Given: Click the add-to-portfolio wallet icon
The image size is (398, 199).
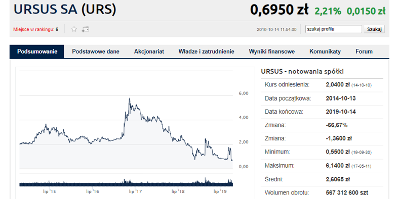Looking at the screenshot, I should tap(85, 29).
